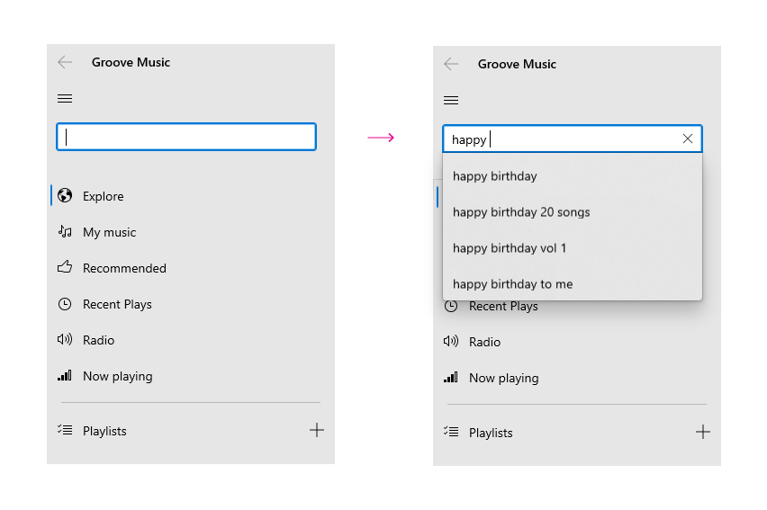Open Playlists in the left panel
The width and height of the screenshot is (767, 510).
pyautogui.click(x=104, y=431)
